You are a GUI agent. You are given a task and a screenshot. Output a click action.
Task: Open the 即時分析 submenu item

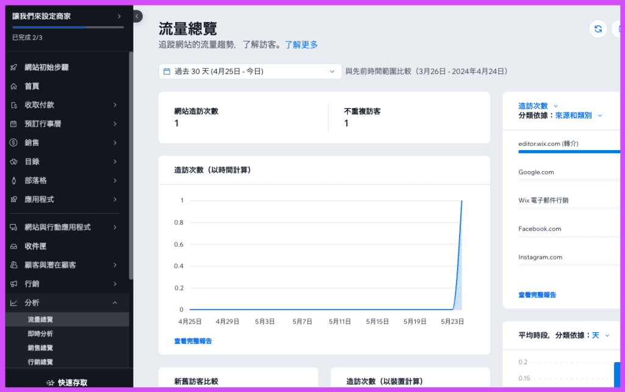coord(40,333)
